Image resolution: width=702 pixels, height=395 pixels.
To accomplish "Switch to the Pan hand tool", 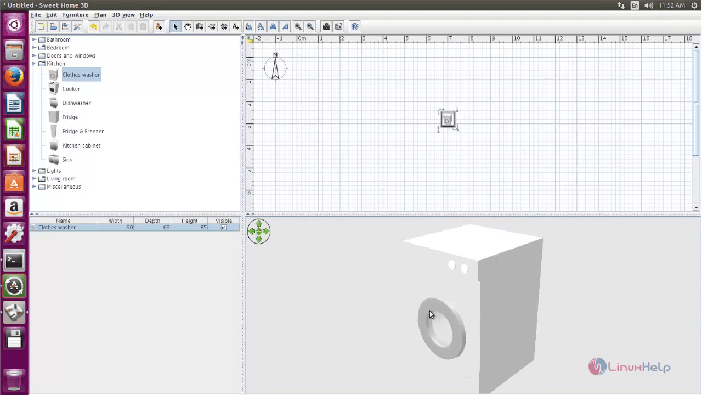I will (188, 26).
